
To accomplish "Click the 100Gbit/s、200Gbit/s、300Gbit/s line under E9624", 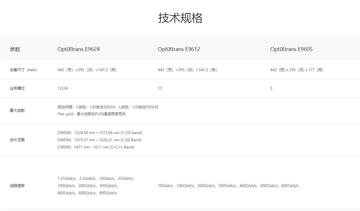I will pyautogui.click(x=88, y=186).
